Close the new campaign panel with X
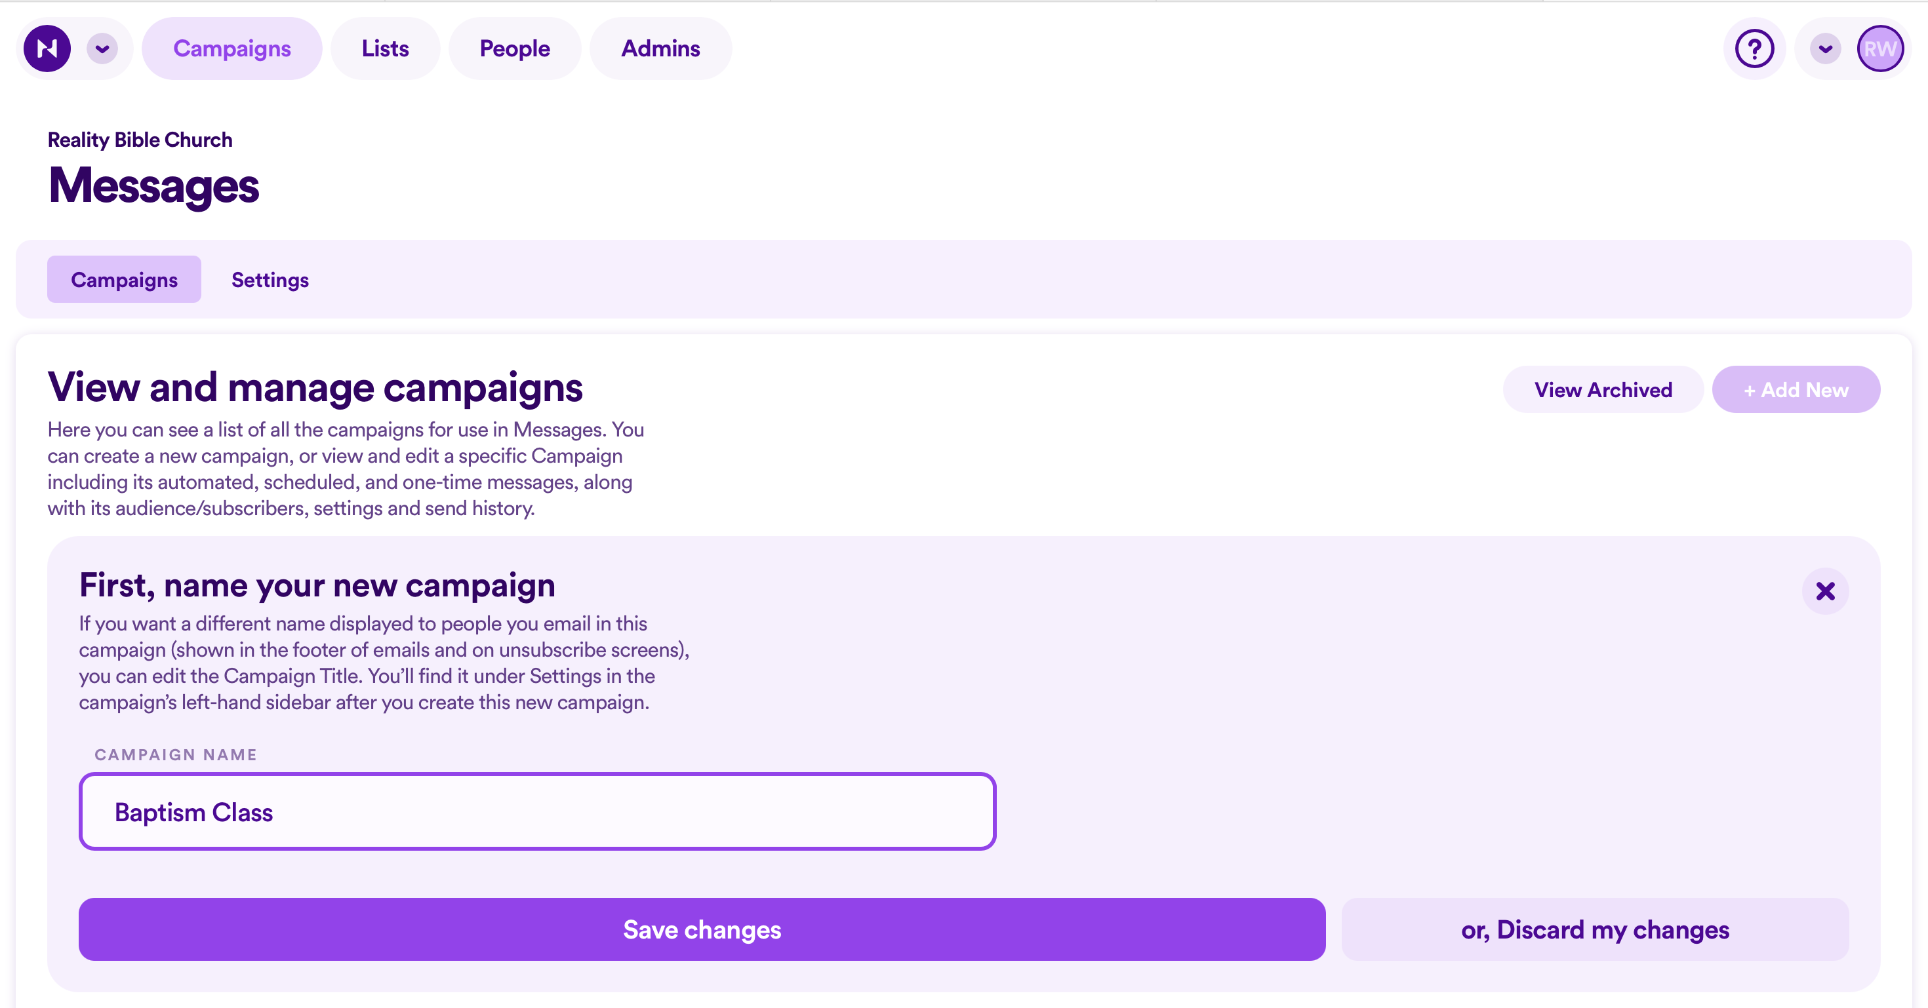This screenshot has width=1928, height=1008. pyautogui.click(x=1824, y=591)
